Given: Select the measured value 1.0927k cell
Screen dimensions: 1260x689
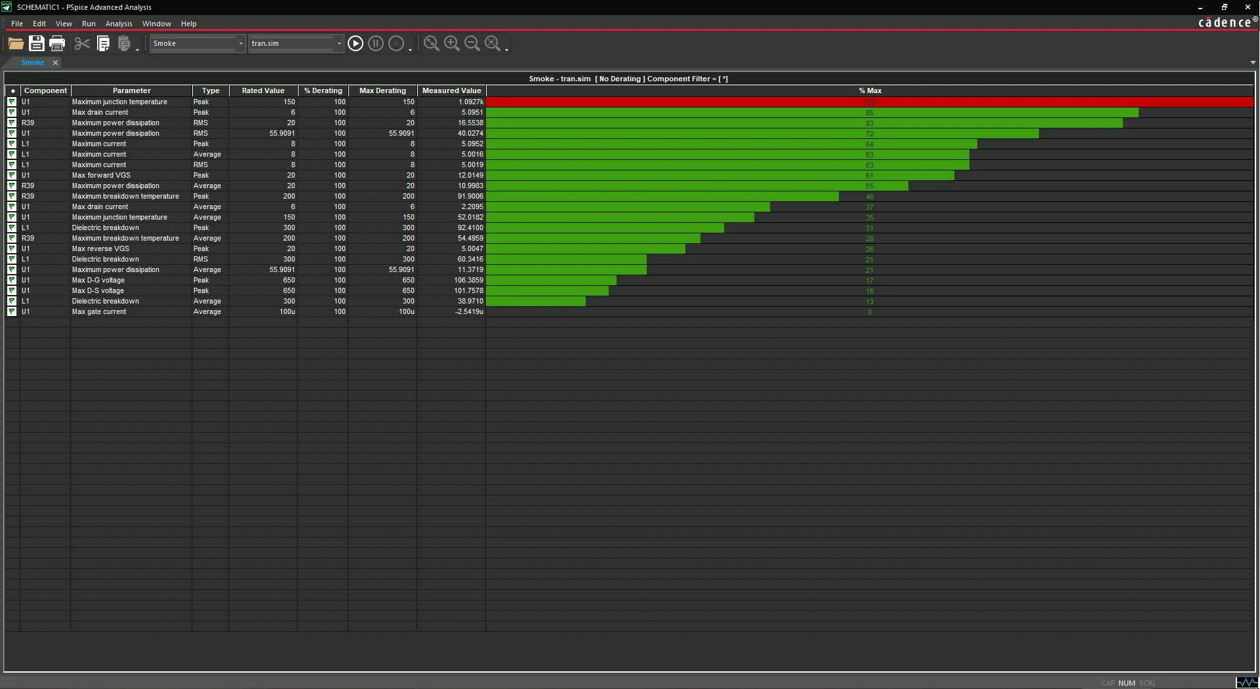Looking at the screenshot, I should click(451, 102).
